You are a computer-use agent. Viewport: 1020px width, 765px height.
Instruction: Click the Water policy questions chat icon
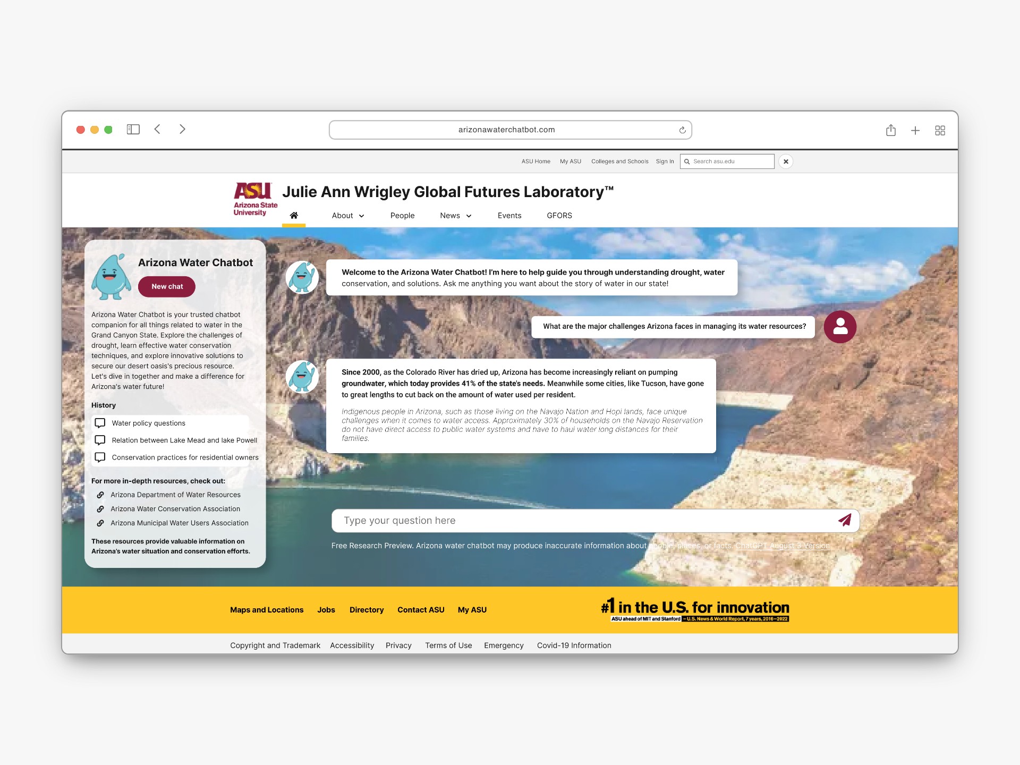tap(100, 423)
